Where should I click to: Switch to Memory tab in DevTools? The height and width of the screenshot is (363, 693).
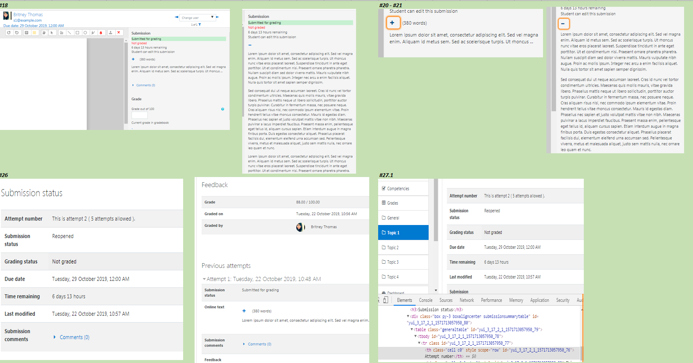point(516,300)
